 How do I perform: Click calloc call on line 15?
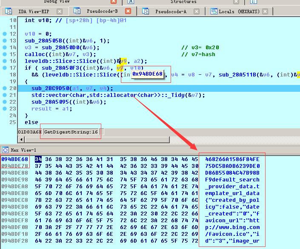35,54
